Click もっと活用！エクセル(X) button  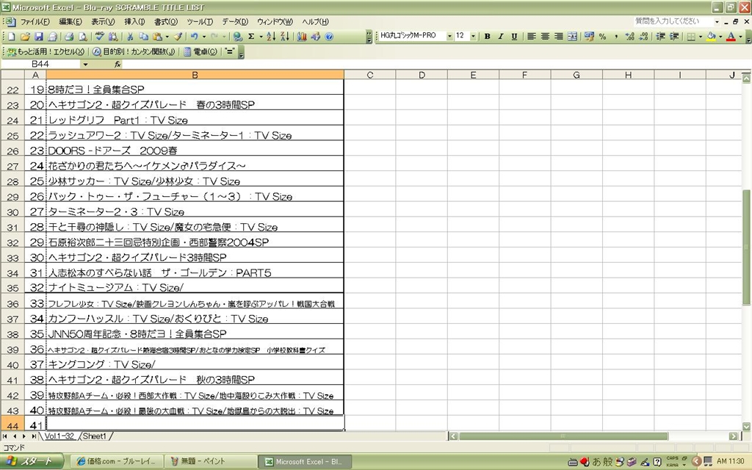[x=46, y=51]
